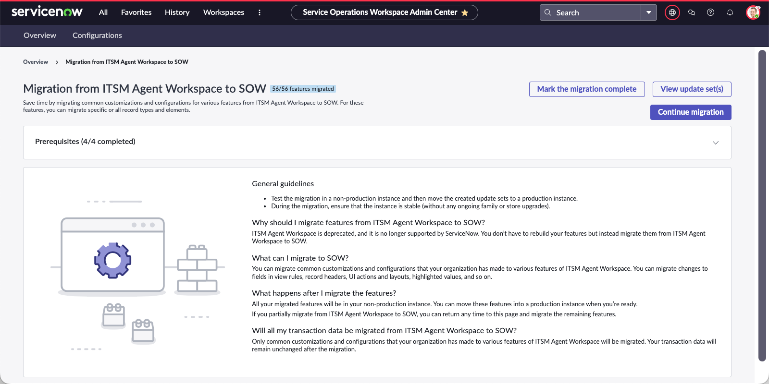This screenshot has width=769, height=384.
Task: Open the more options kebab menu
Action: [260, 12]
